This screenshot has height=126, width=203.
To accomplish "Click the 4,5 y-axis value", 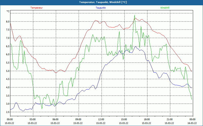I will coord(8,79).
